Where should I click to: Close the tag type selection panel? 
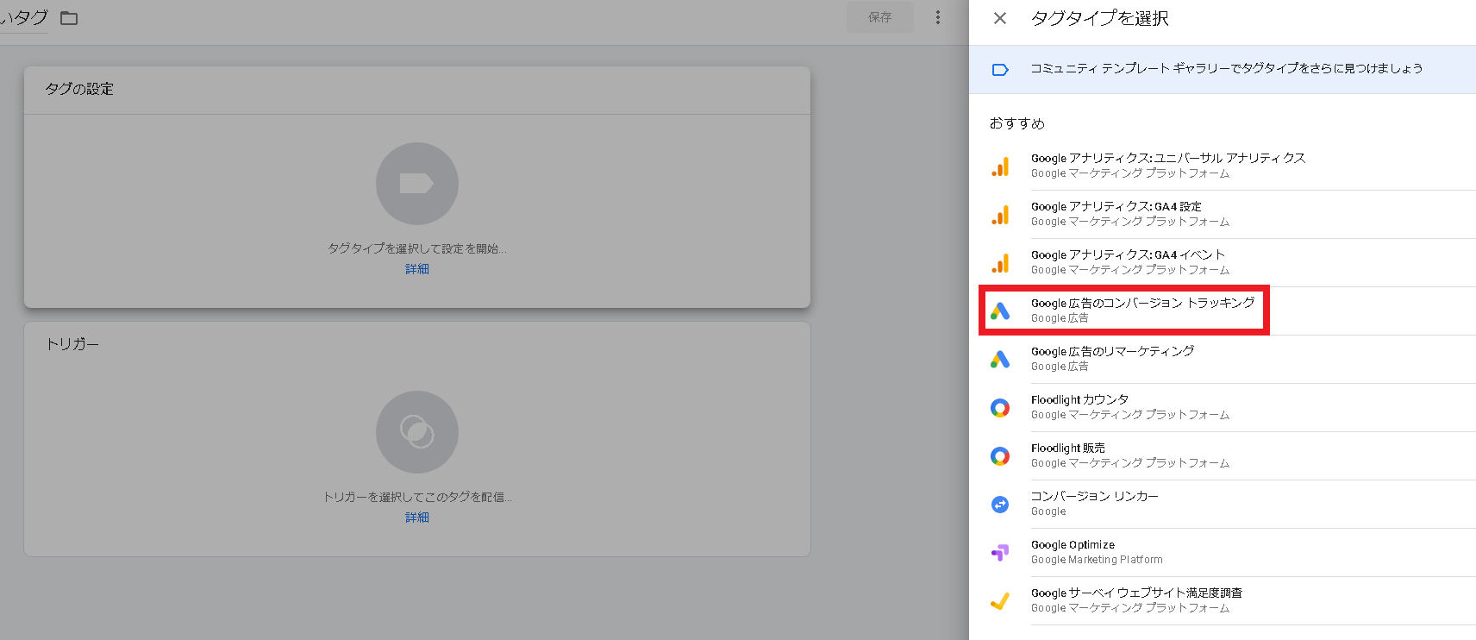click(1000, 18)
